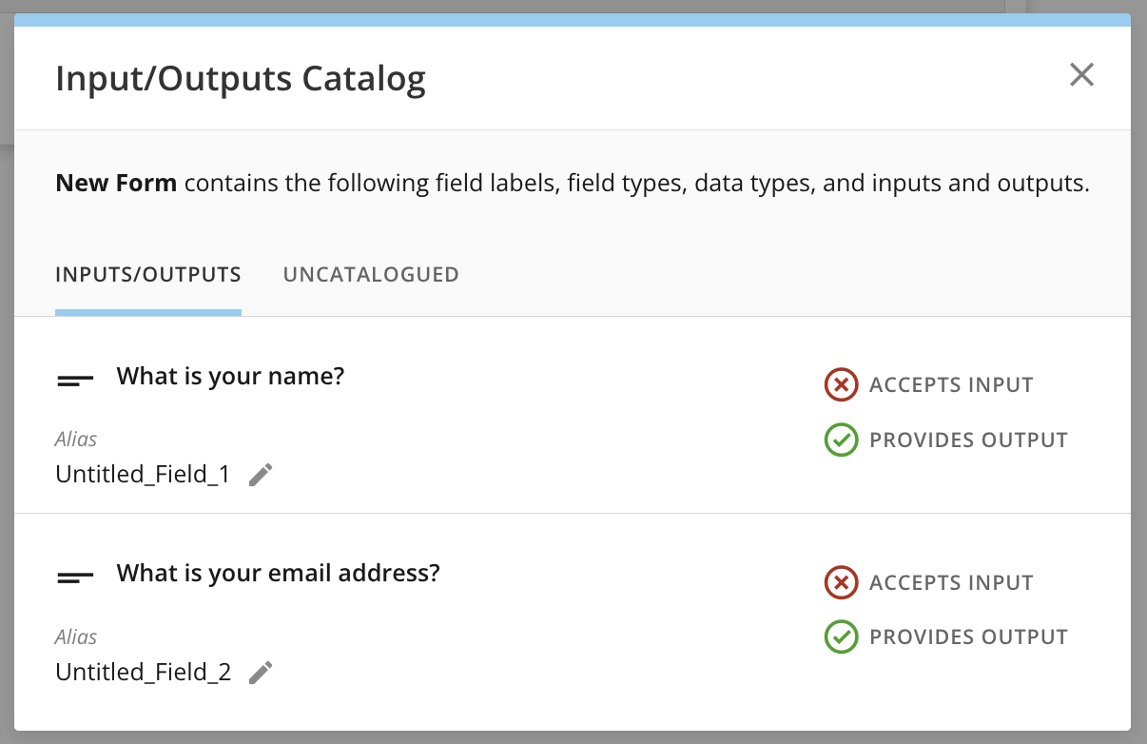
Task: Click ACCEPTS INPUT text for the name field
Action: tap(951, 385)
